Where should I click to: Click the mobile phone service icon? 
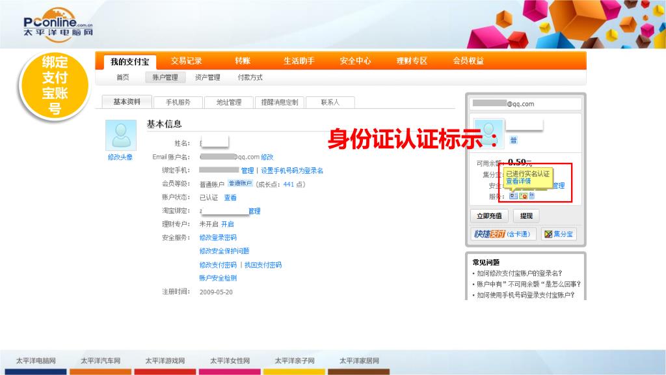pos(532,196)
